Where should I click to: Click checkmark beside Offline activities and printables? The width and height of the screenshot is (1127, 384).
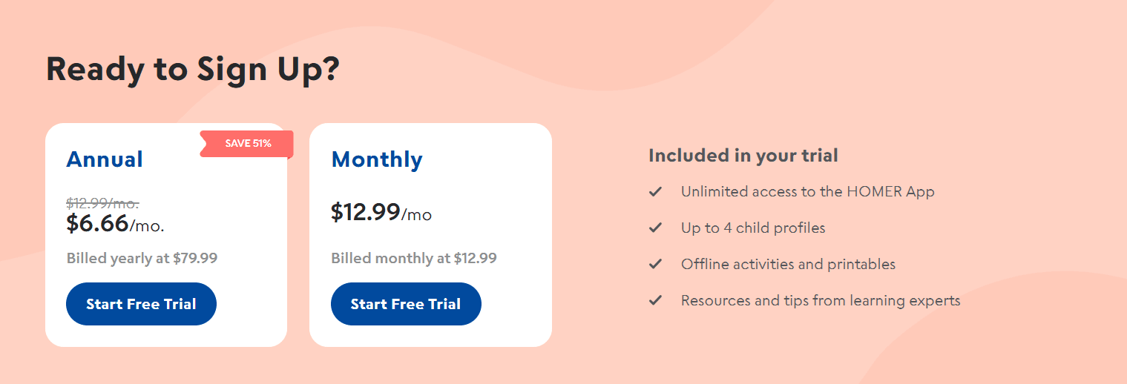655,265
